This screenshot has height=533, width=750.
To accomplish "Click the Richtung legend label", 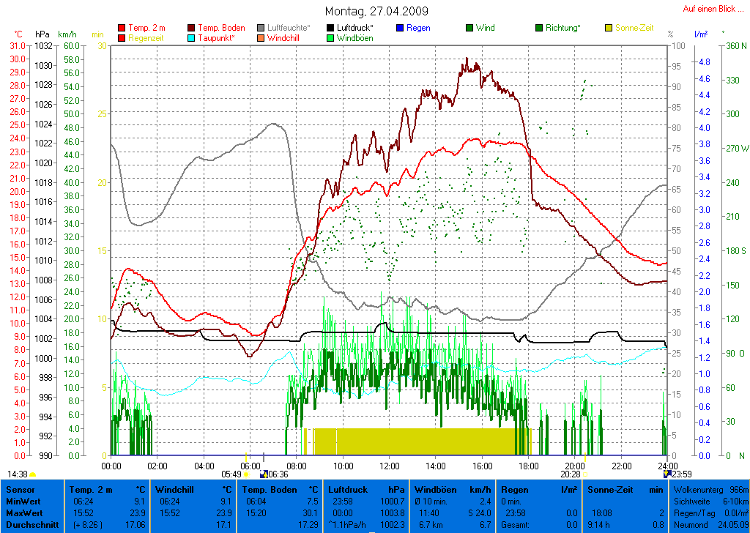I will (x=562, y=29).
